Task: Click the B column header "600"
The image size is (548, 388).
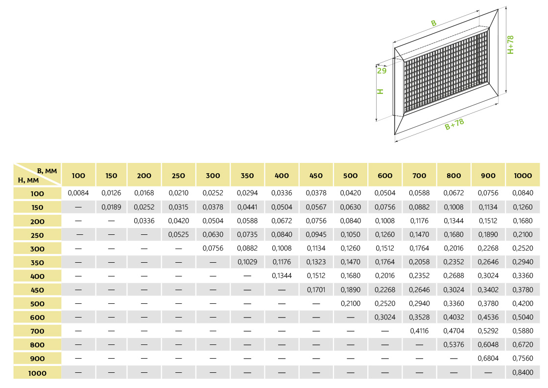Action: pos(385,176)
